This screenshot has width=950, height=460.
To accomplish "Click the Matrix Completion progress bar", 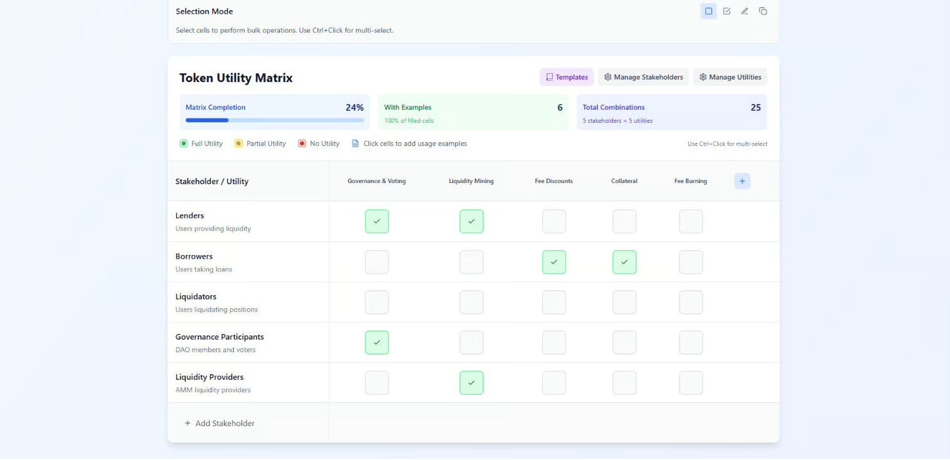I will click(x=275, y=120).
